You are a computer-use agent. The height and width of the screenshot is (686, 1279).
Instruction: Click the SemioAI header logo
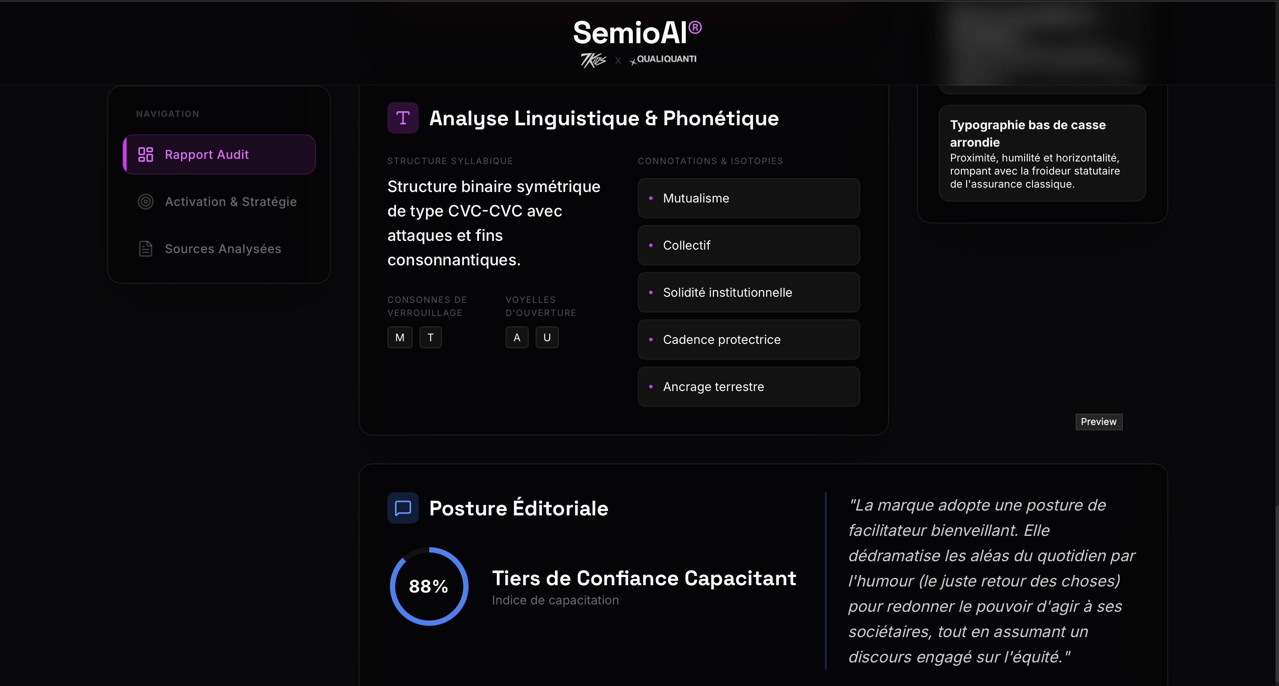[x=637, y=33]
